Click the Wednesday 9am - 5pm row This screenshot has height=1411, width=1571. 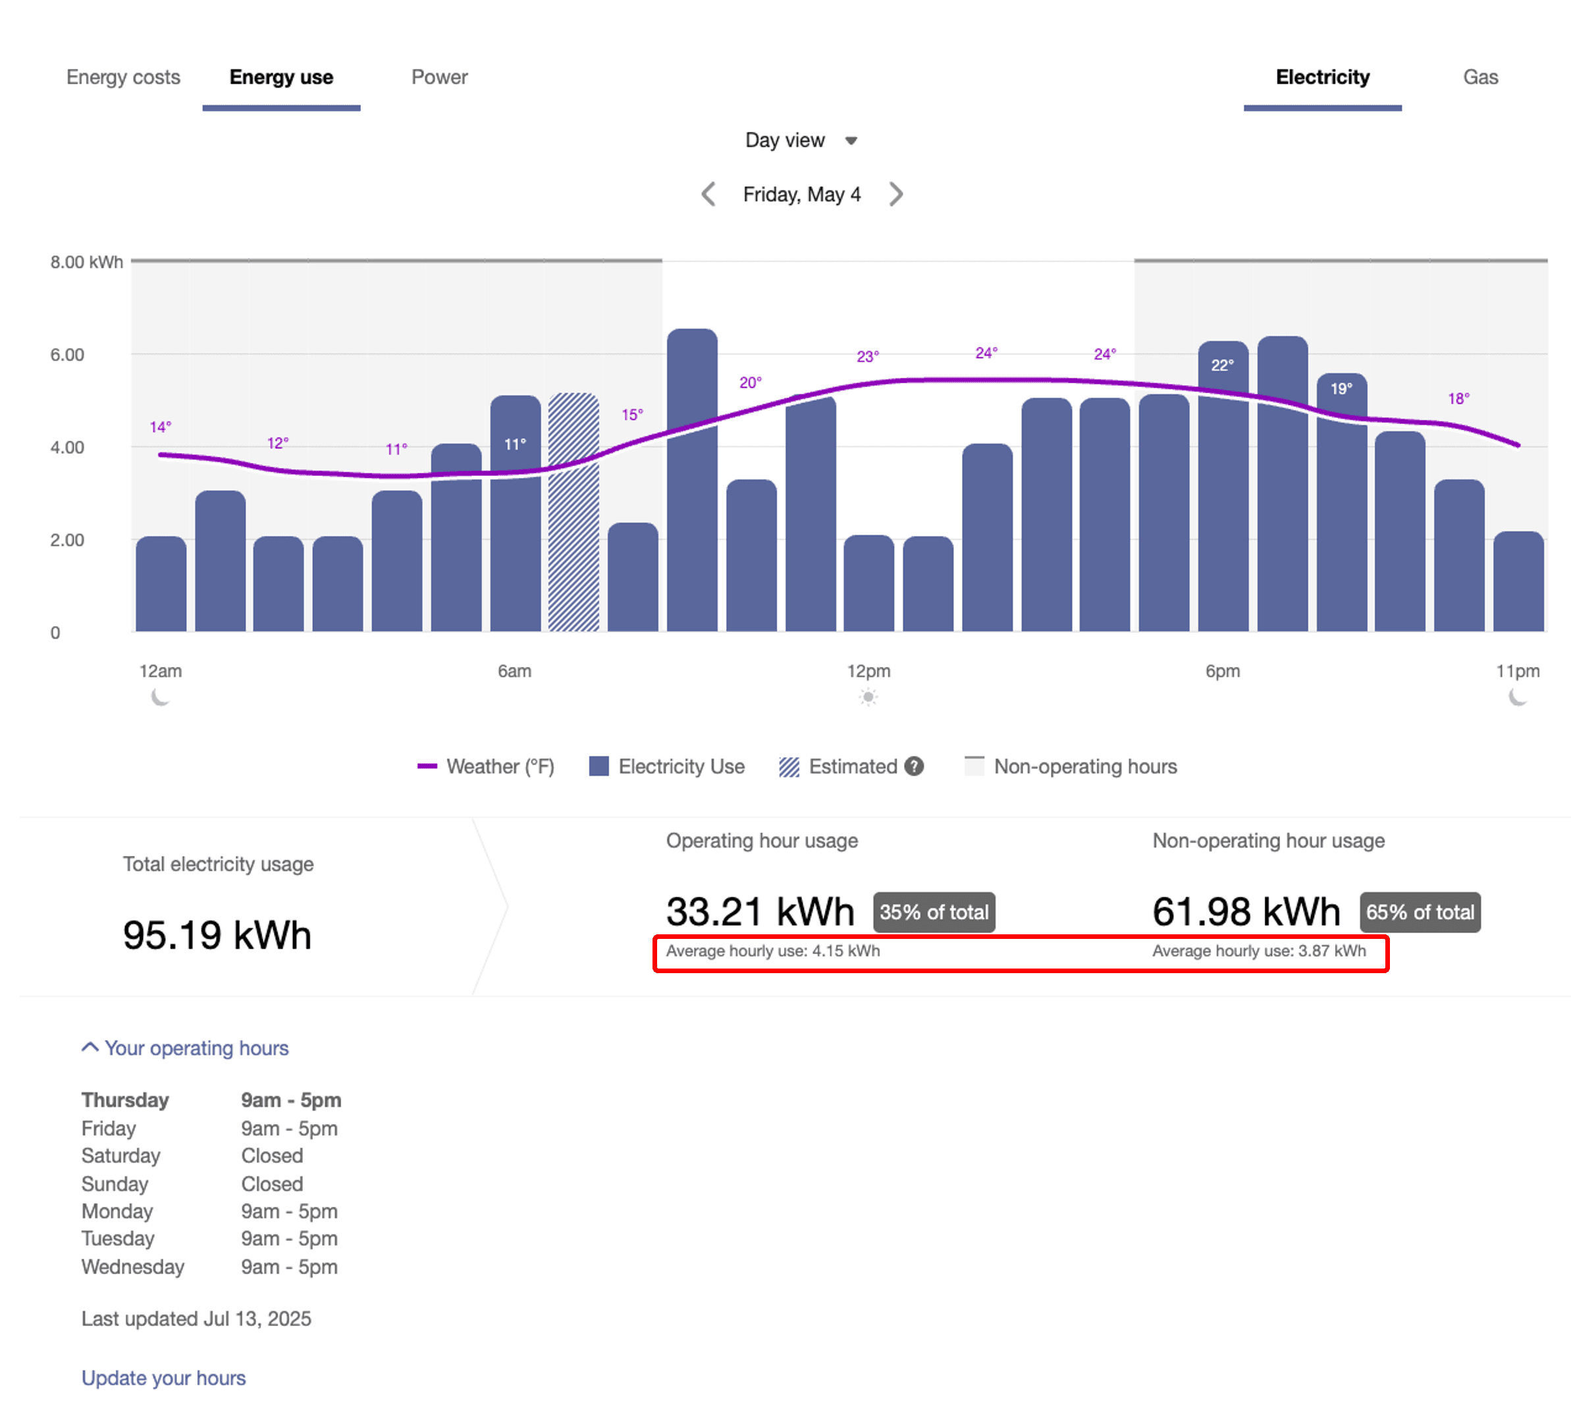click(x=210, y=1267)
